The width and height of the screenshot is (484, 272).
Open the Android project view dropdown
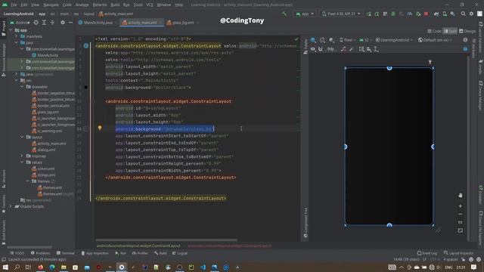20,23
